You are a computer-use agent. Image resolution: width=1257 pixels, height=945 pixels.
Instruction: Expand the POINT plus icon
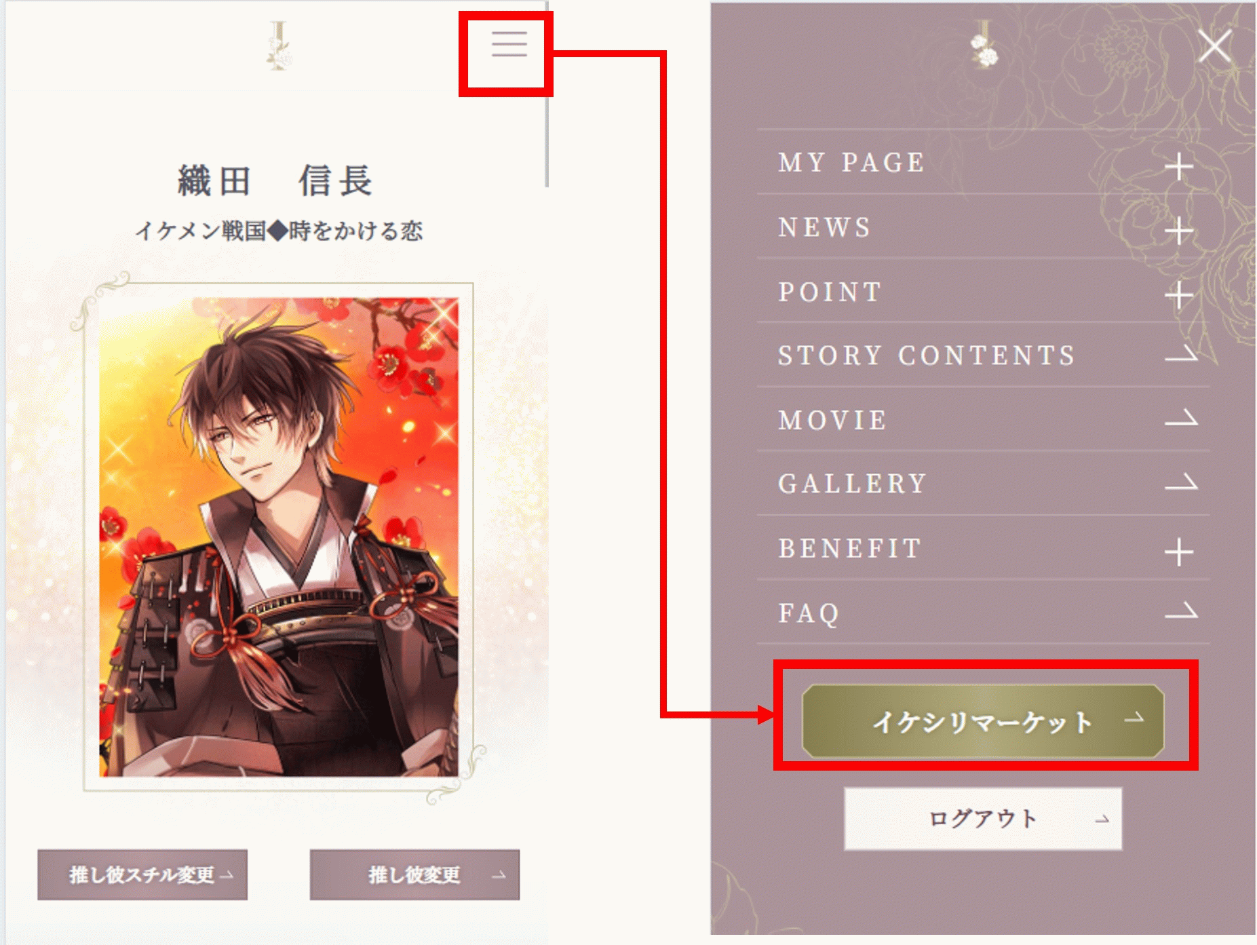tap(1179, 295)
